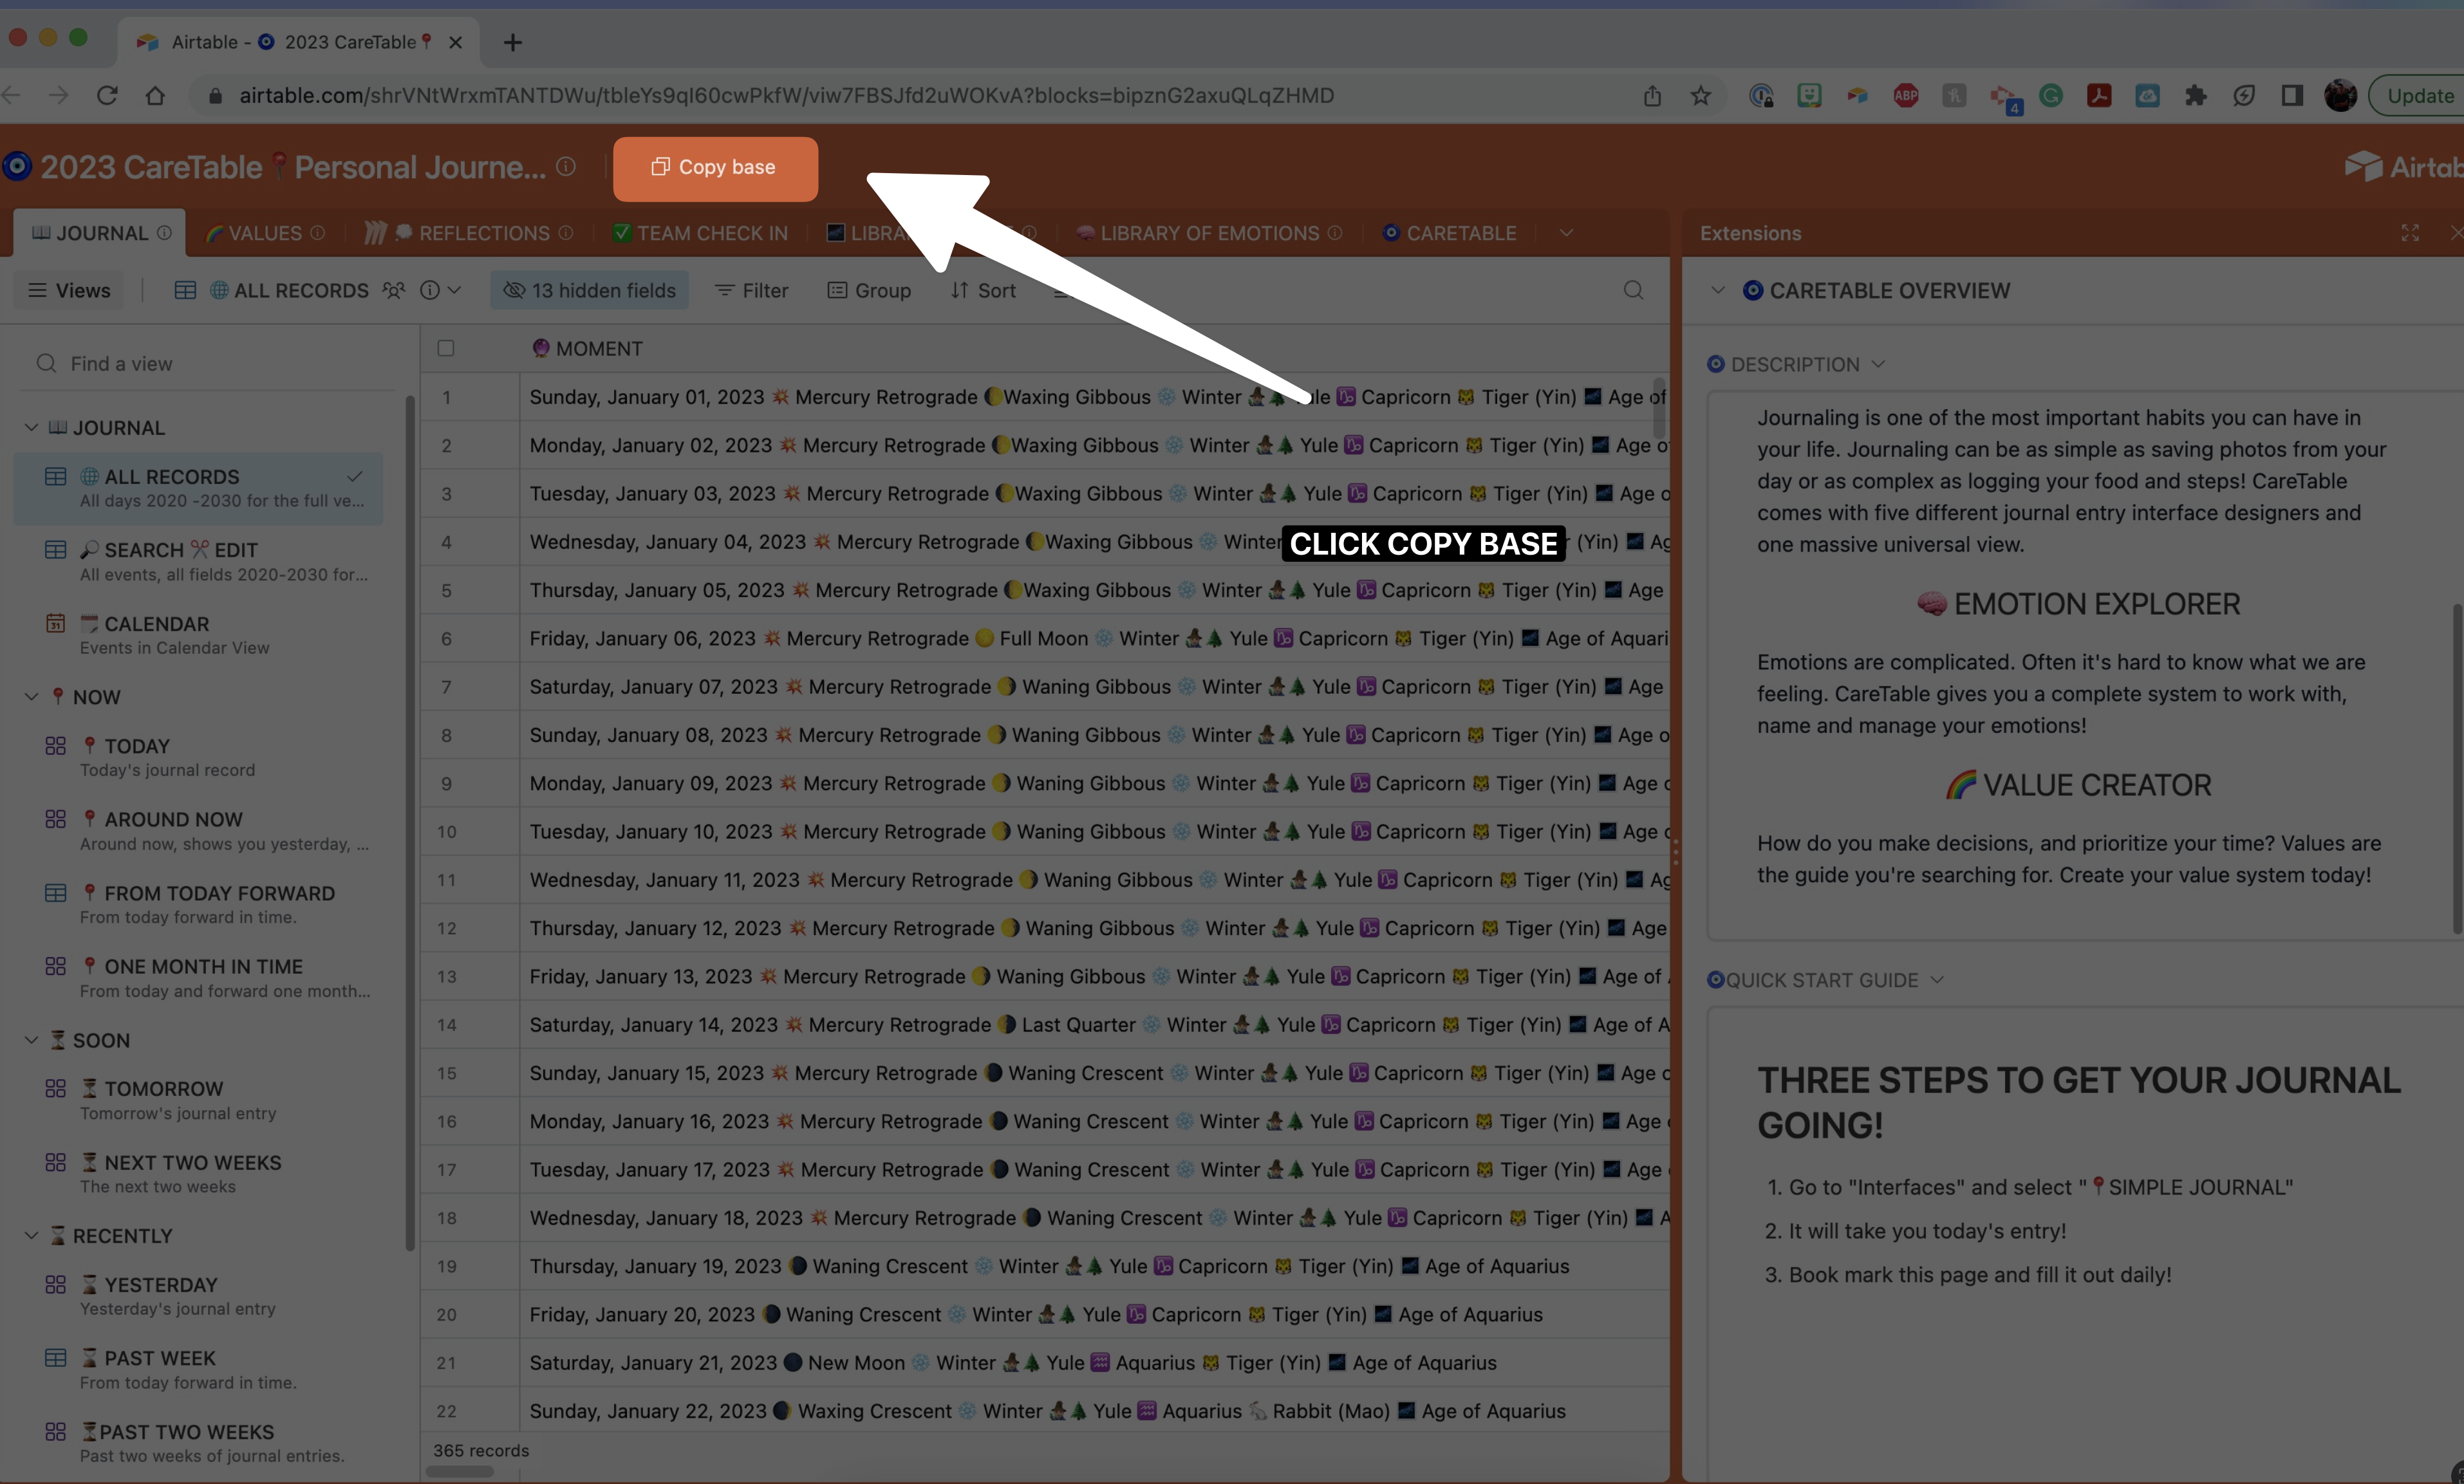Open the TOMORROW view

198,1100
